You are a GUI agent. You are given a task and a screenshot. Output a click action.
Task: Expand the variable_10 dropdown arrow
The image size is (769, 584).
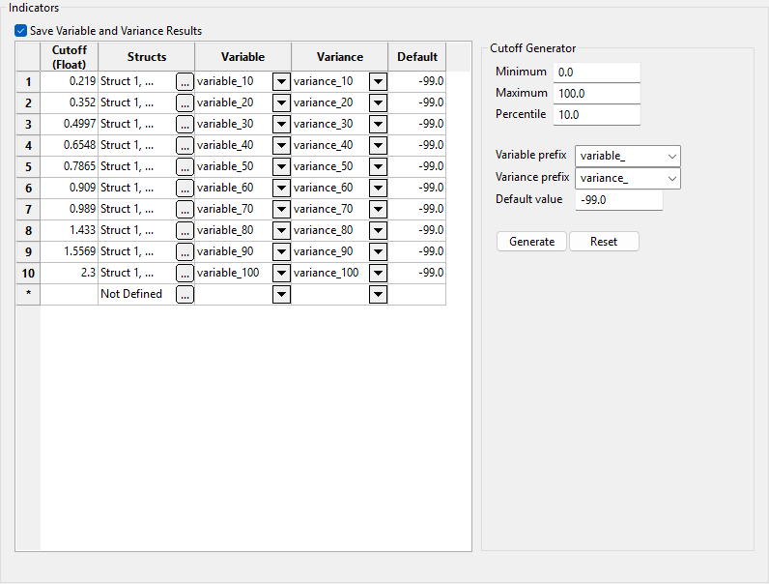tap(281, 81)
